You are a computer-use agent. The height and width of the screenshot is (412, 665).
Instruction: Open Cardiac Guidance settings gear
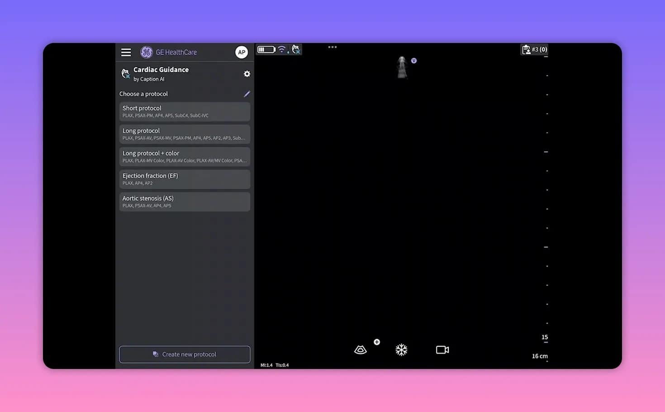247,74
